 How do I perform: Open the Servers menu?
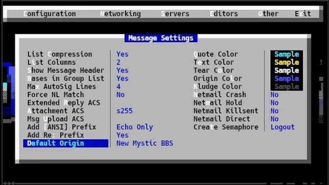(x=175, y=14)
